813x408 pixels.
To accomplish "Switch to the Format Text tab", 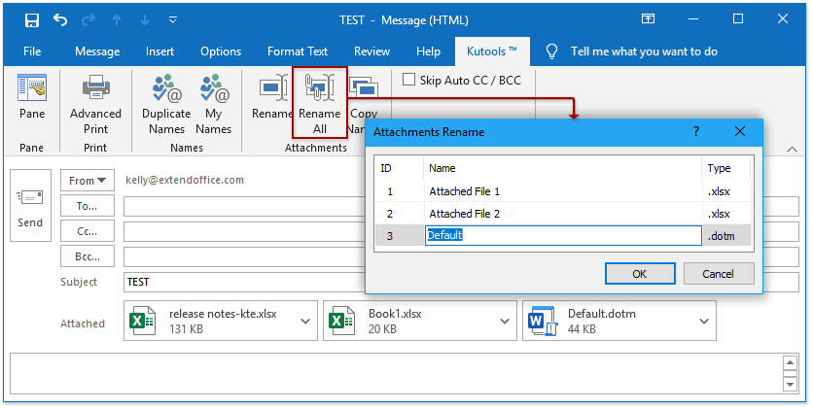I will [x=297, y=51].
